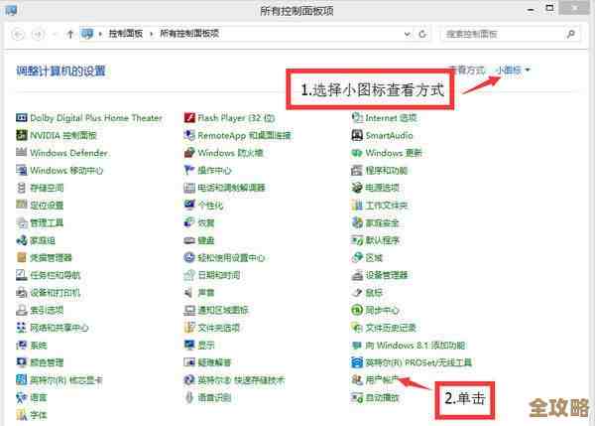
Task: Click 英特尔(R) PROSet/无线工具 link
Action: coord(418,362)
